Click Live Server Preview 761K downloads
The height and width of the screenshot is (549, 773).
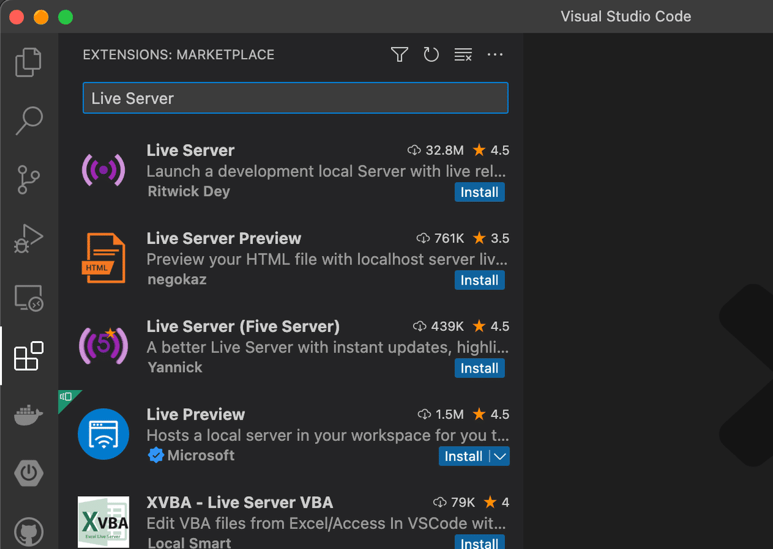click(441, 238)
